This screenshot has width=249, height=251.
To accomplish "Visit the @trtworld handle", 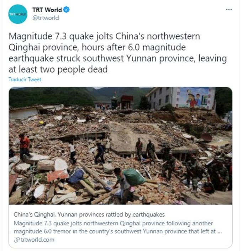I will [x=46, y=18].
